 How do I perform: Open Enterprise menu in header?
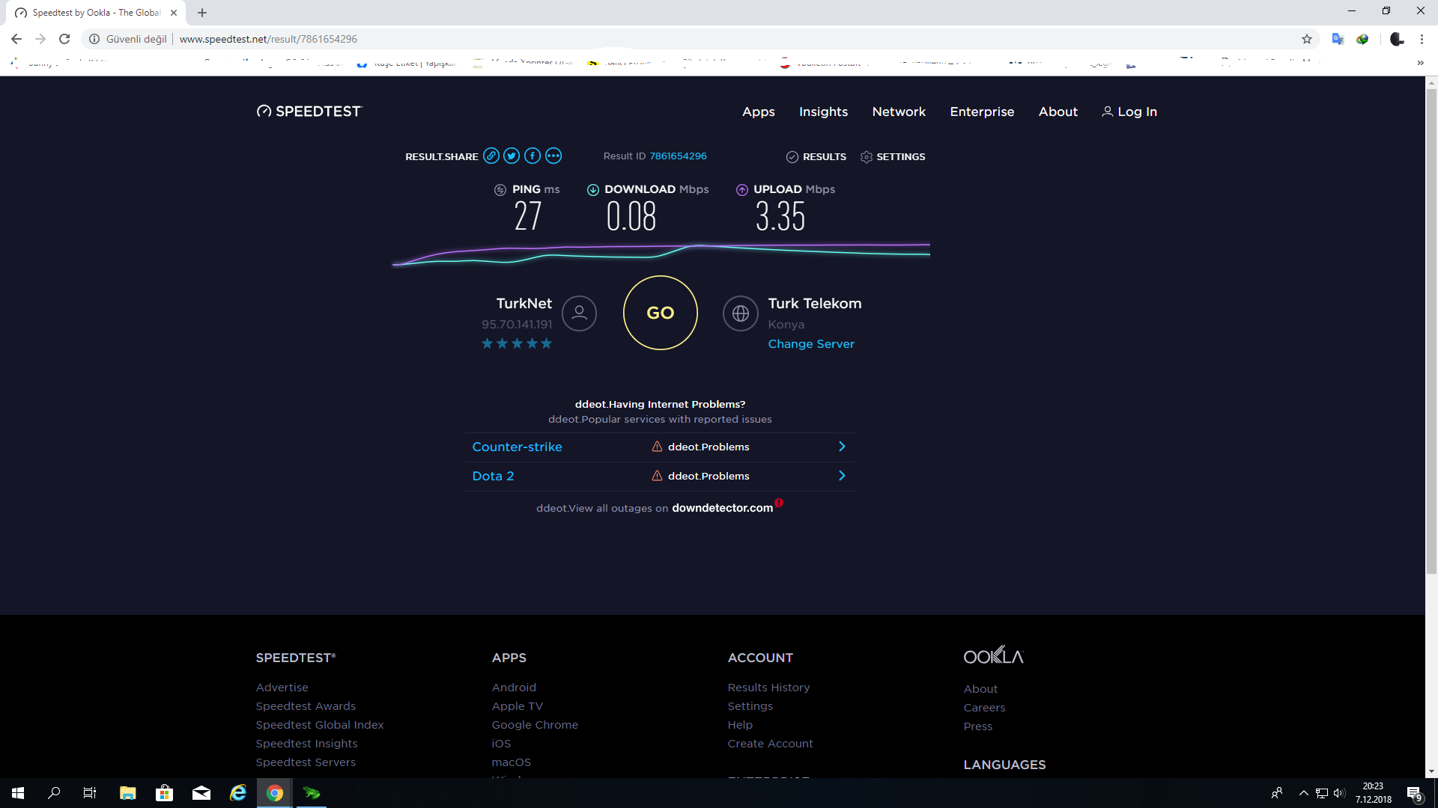coord(982,111)
